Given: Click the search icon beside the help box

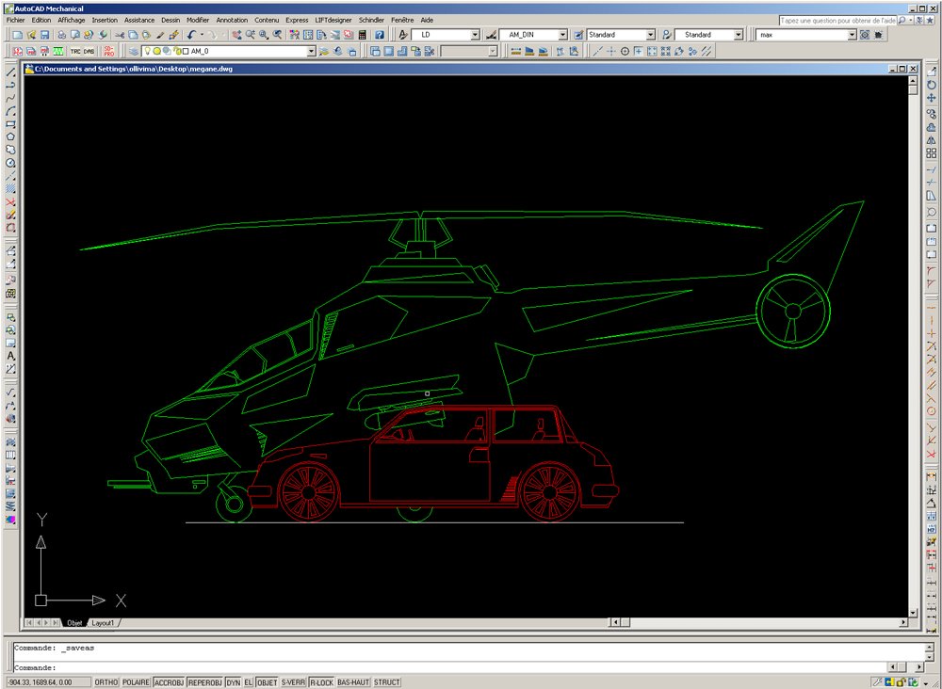Looking at the screenshot, I should point(902,20).
